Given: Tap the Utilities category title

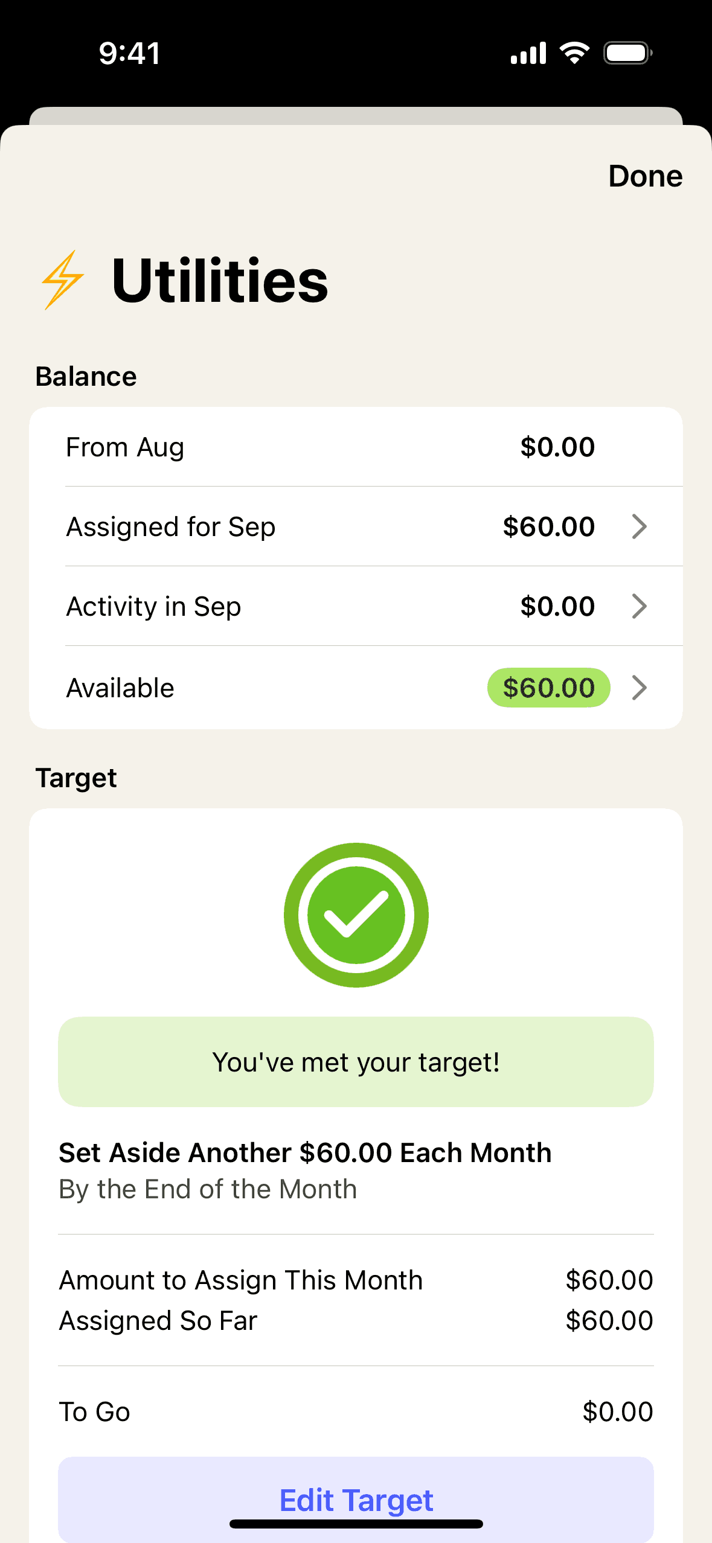Looking at the screenshot, I should [220, 281].
